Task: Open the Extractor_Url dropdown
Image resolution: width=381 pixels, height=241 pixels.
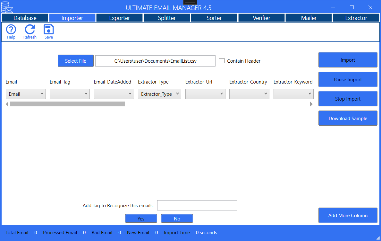Action: (205, 94)
